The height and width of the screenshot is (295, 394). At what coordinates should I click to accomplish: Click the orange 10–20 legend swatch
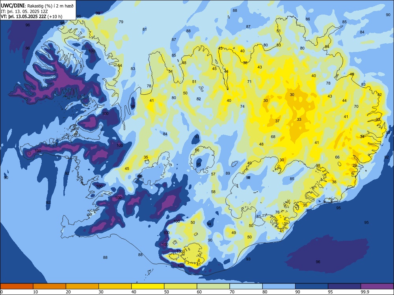coord(50,286)
